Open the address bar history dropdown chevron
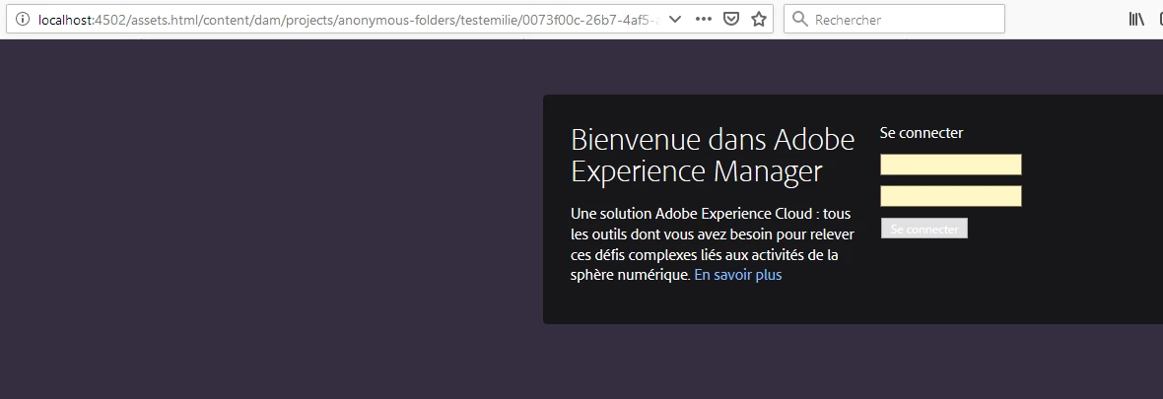The width and height of the screenshot is (1163, 399). (675, 20)
